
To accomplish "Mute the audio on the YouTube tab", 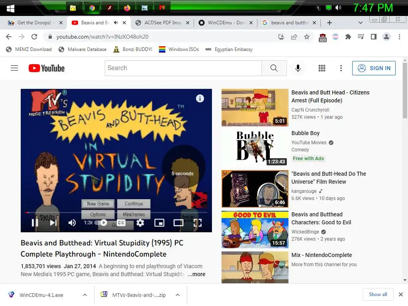I will (x=116, y=23).
